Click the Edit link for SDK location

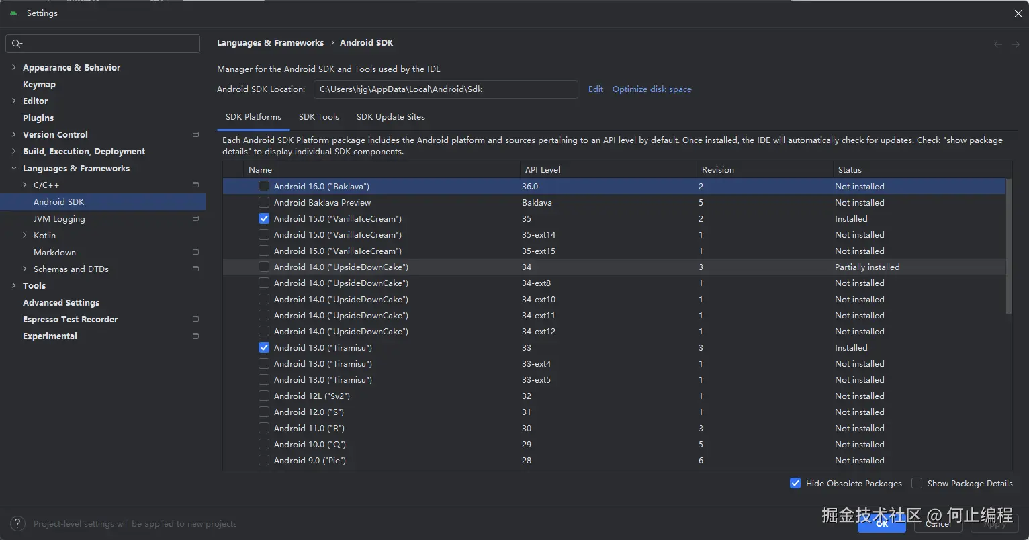[x=596, y=89]
